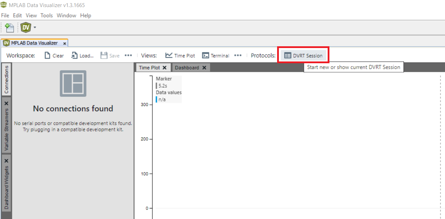Switch to the Dashboard panel tab

tap(187, 67)
